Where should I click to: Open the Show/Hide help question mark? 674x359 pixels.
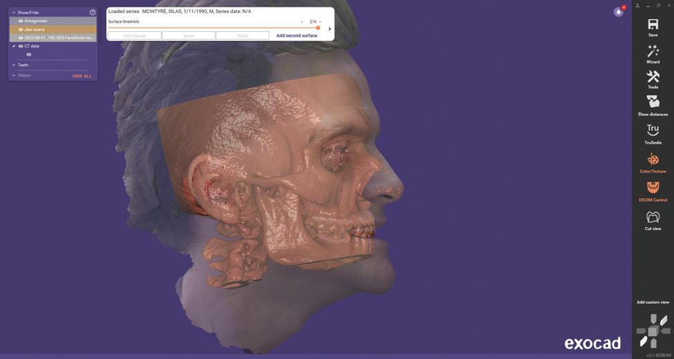click(93, 12)
